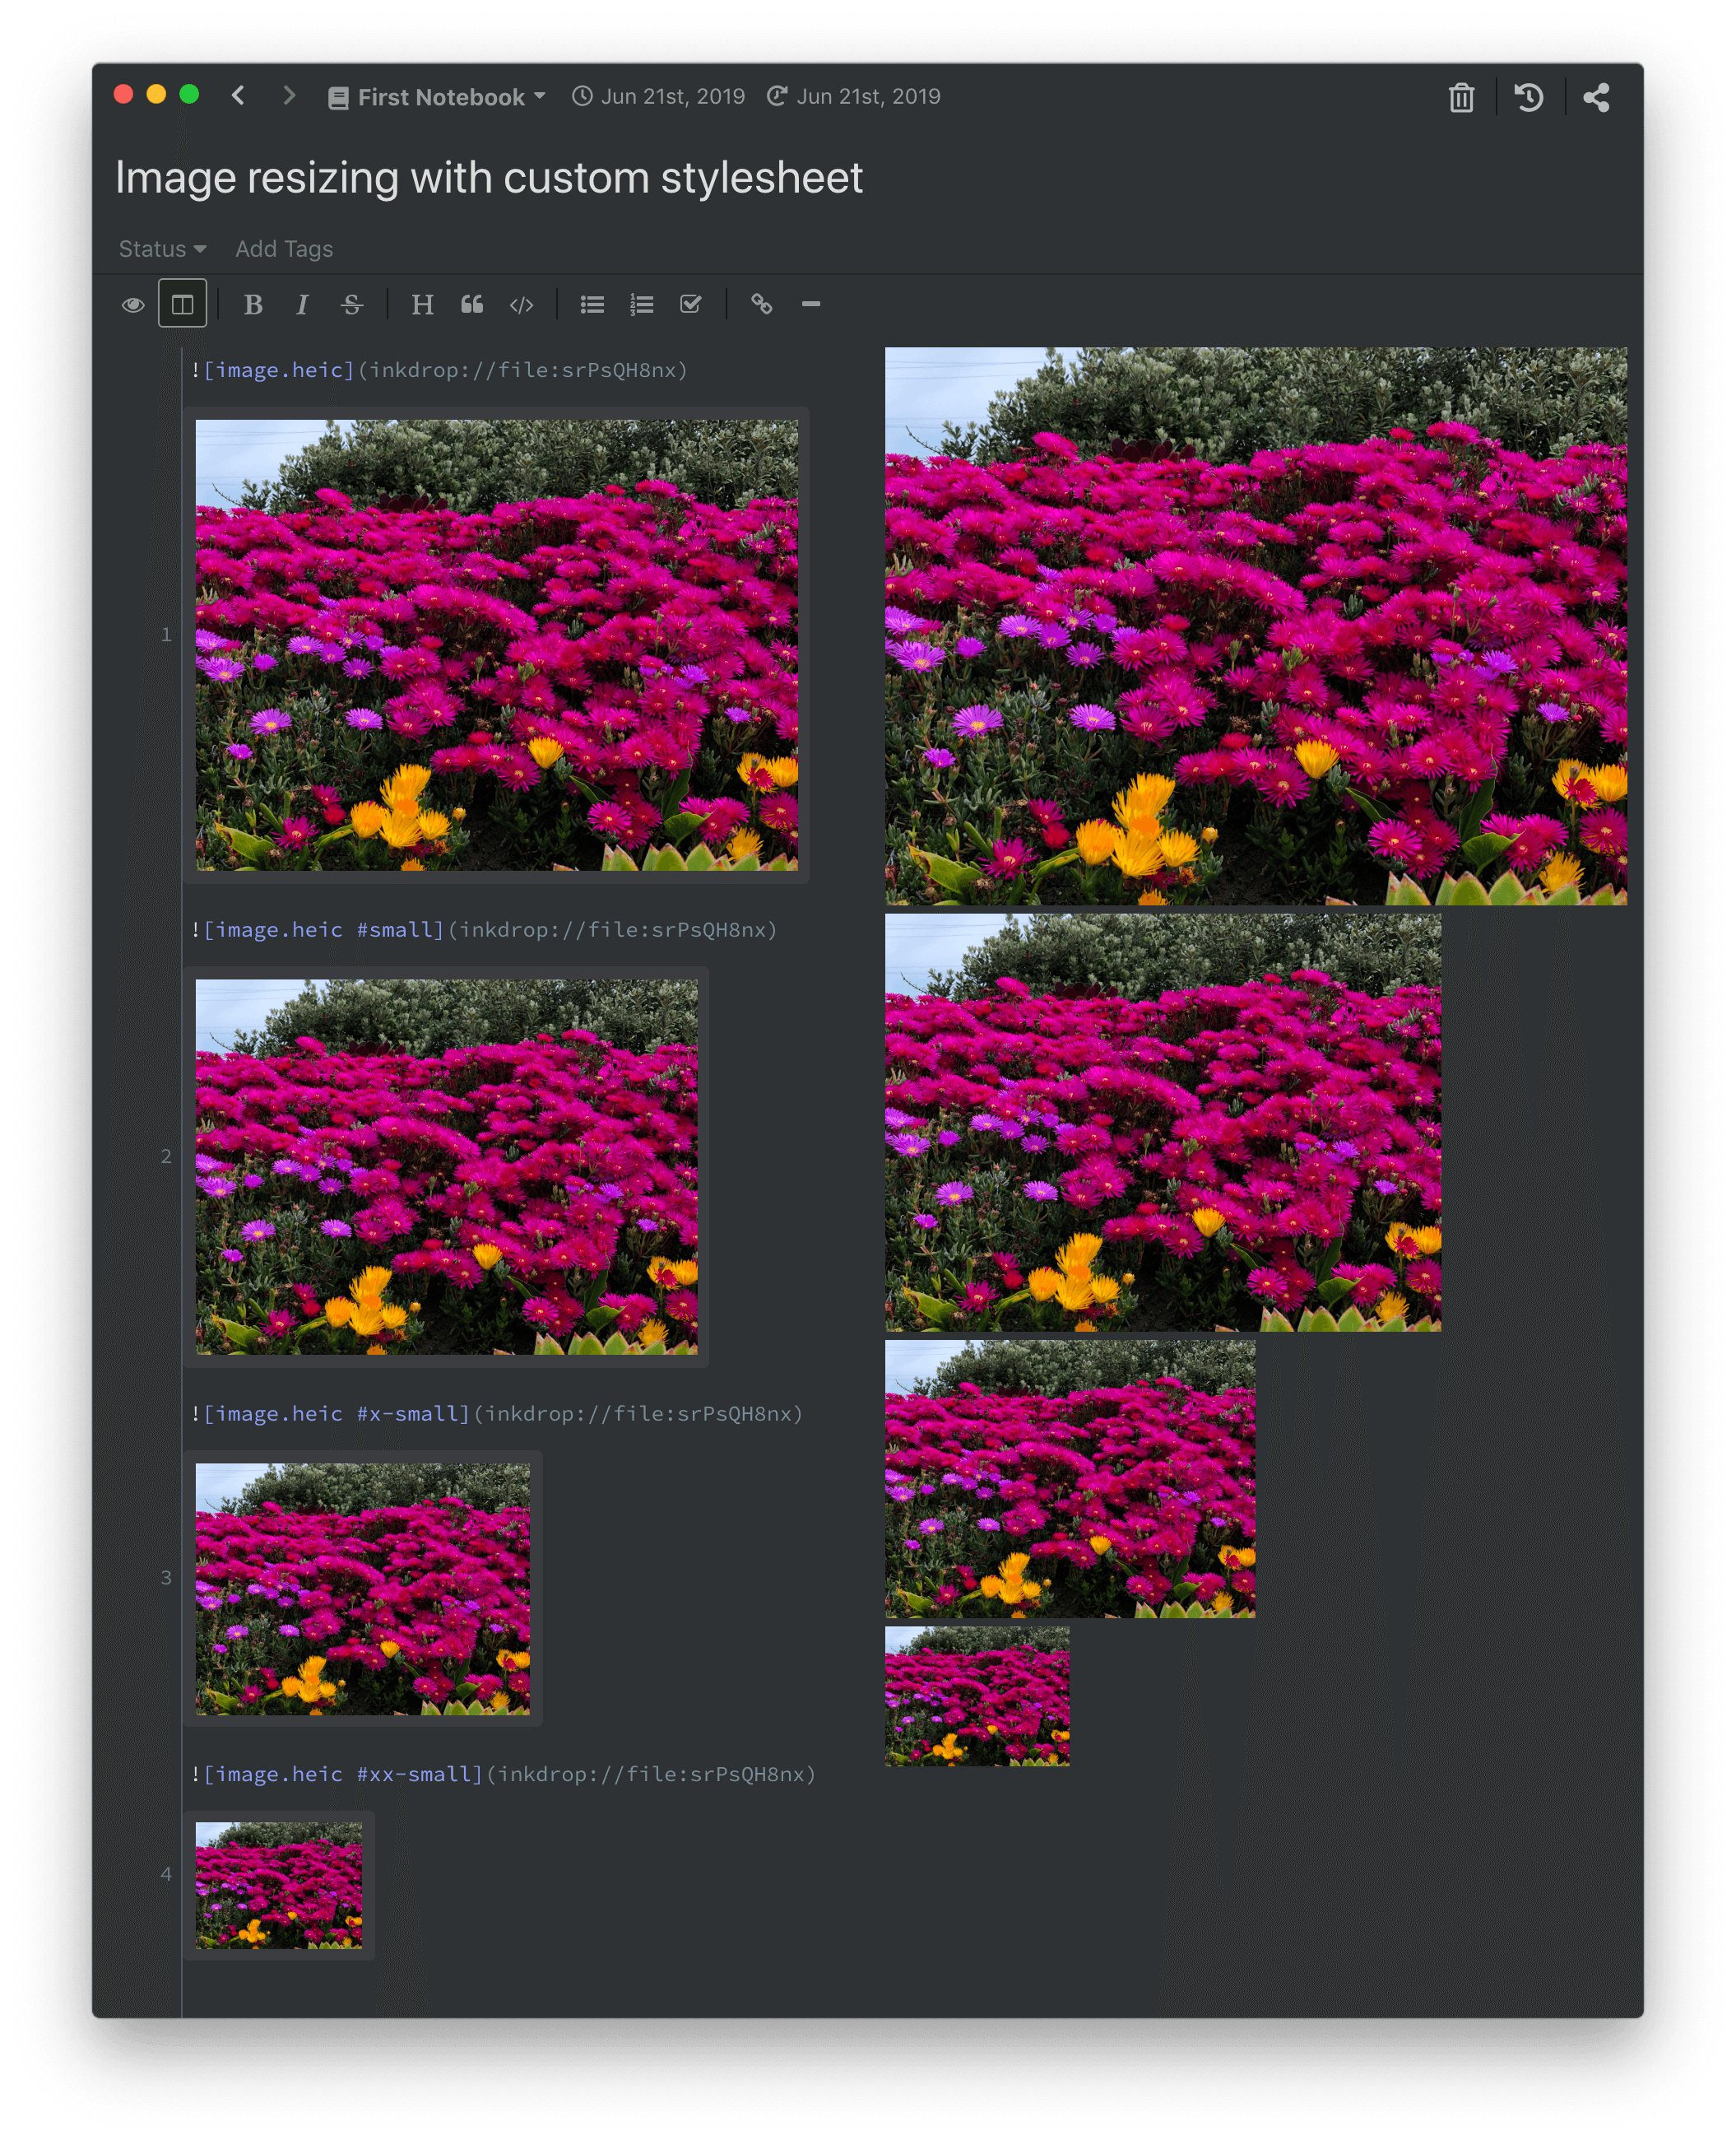
Task: Insert a task list checkbox
Action: tap(690, 305)
